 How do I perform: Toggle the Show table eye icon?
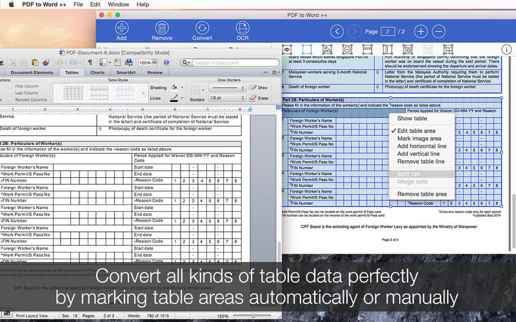pos(288,49)
